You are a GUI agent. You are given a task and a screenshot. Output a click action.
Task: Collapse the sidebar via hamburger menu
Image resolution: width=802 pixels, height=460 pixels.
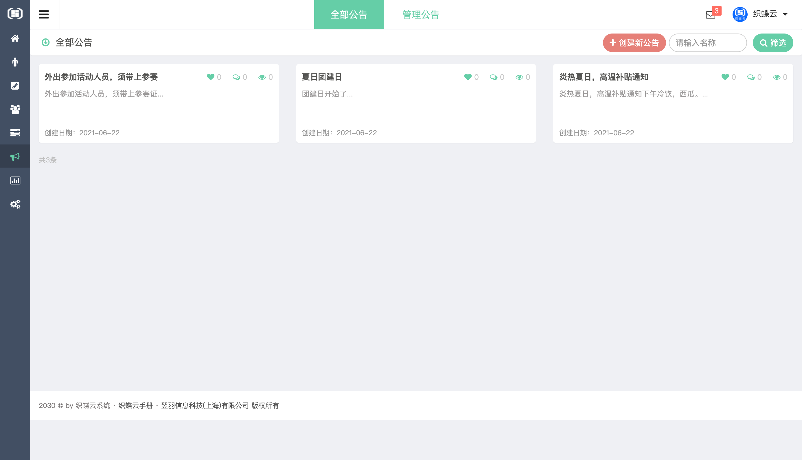(x=44, y=14)
